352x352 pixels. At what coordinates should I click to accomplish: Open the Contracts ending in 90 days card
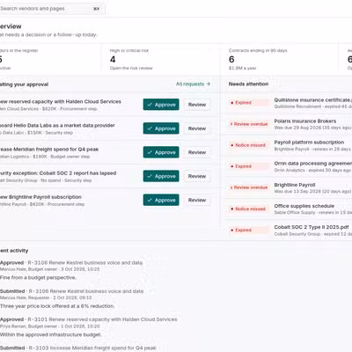pos(279,59)
